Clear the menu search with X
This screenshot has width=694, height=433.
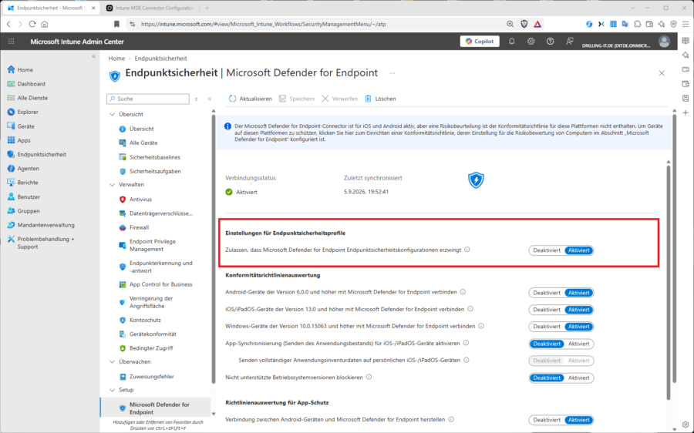tap(196, 99)
